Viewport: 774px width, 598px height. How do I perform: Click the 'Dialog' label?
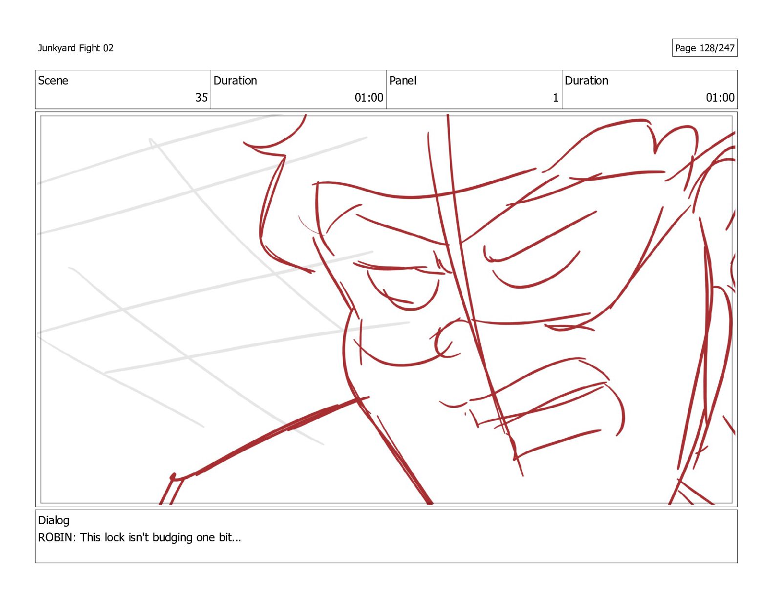click(54, 520)
